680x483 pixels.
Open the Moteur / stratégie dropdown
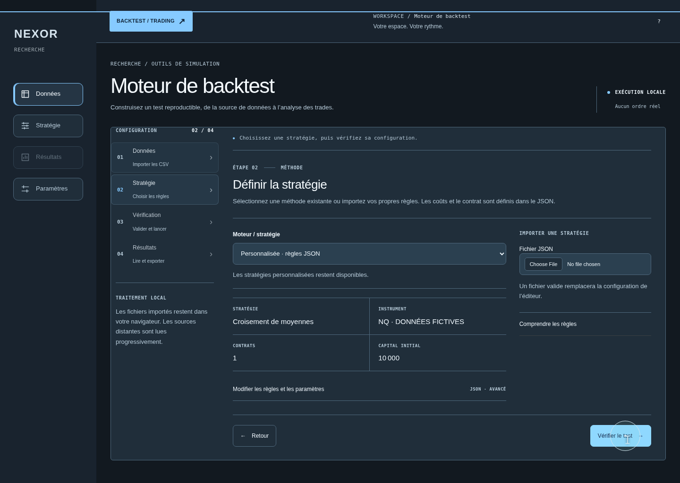coord(369,254)
